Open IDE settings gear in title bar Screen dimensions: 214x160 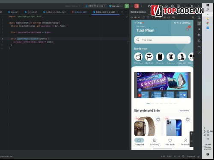(x=172, y=6)
